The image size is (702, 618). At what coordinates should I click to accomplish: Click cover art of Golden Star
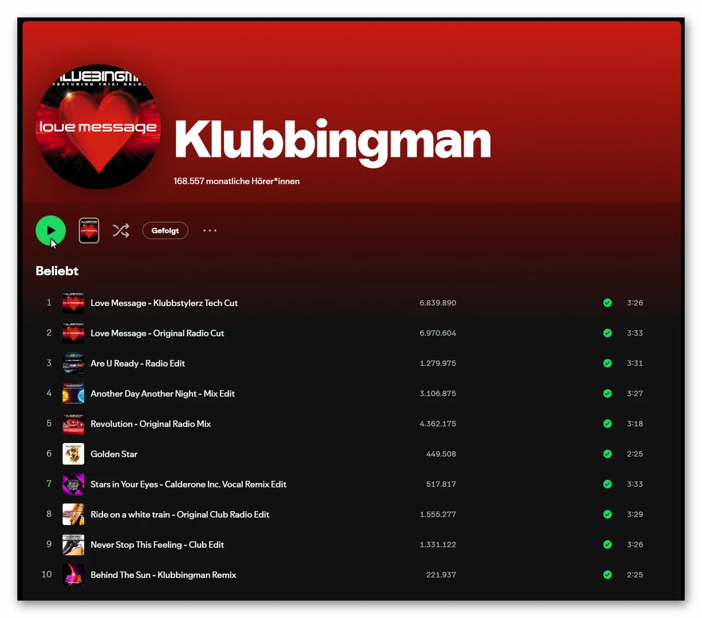coord(73,453)
